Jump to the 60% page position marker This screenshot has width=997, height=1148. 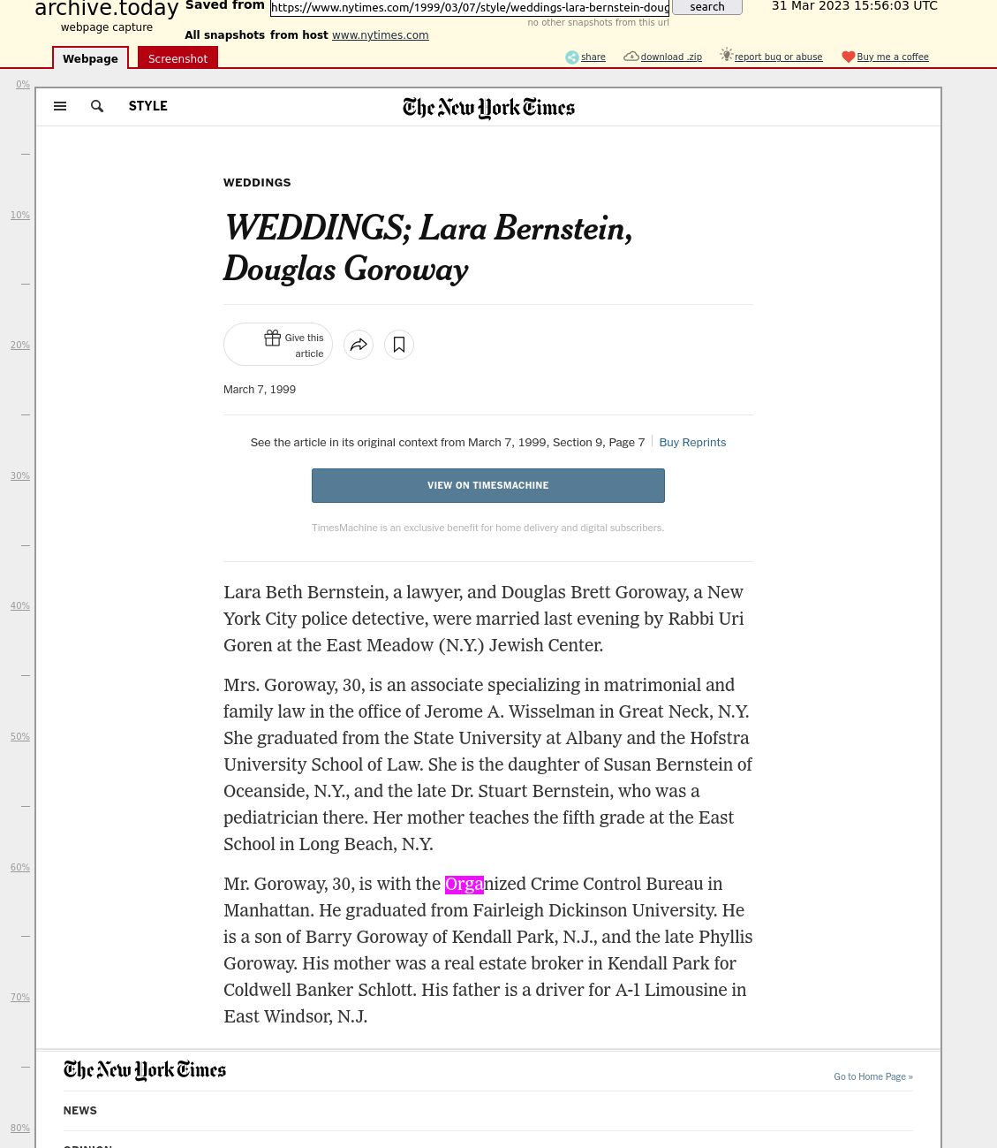[x=20, y=868]
